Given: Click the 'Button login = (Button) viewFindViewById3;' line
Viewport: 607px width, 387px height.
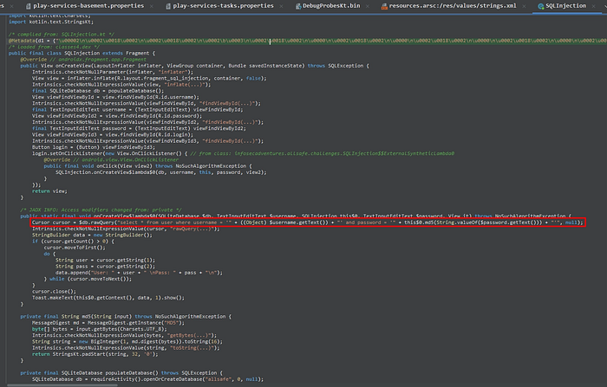Looking at the screenshot, I should (94, 147).
